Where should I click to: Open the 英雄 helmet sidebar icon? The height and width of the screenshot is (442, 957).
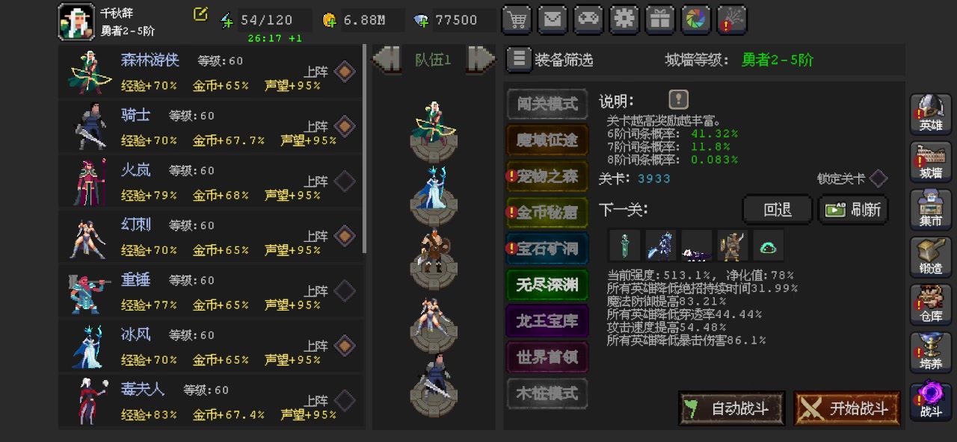(x=931, y=114)
